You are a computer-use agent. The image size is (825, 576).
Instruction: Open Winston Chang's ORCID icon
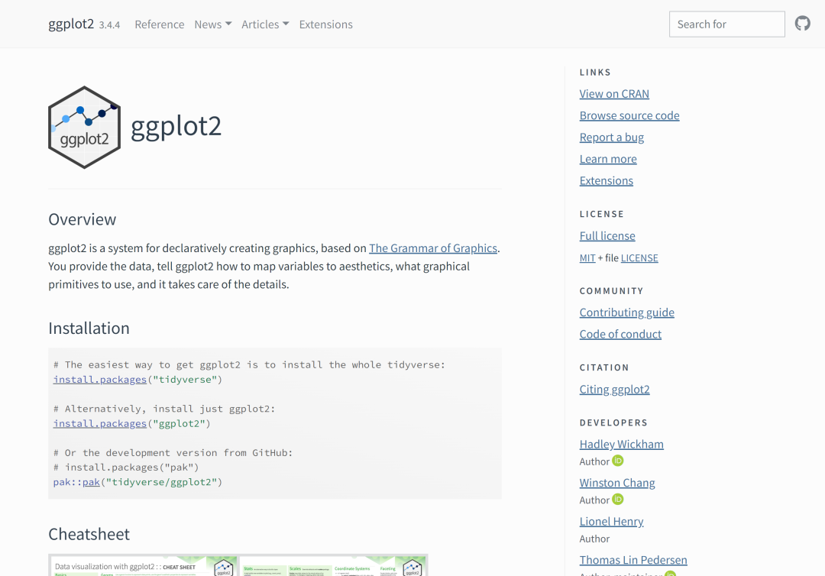coord(618,499)
